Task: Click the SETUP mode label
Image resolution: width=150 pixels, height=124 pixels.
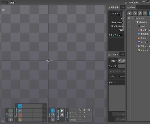Action: (3, 10)
